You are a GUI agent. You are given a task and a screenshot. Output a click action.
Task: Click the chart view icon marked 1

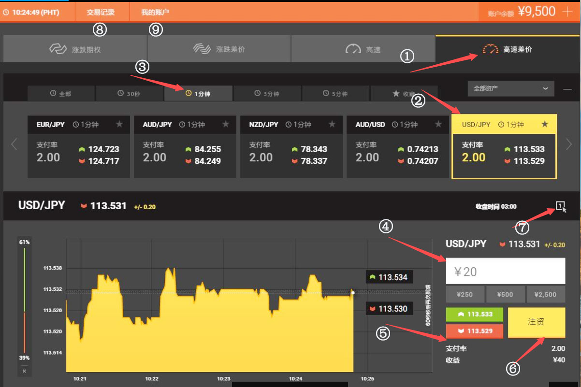[x=560, y=207]
